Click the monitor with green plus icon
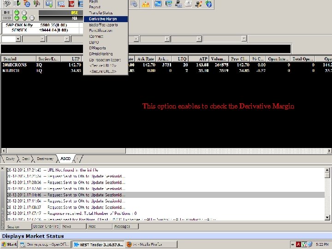Image resolution: width=332 pixels, height=249 pixels. click(49, 4)
